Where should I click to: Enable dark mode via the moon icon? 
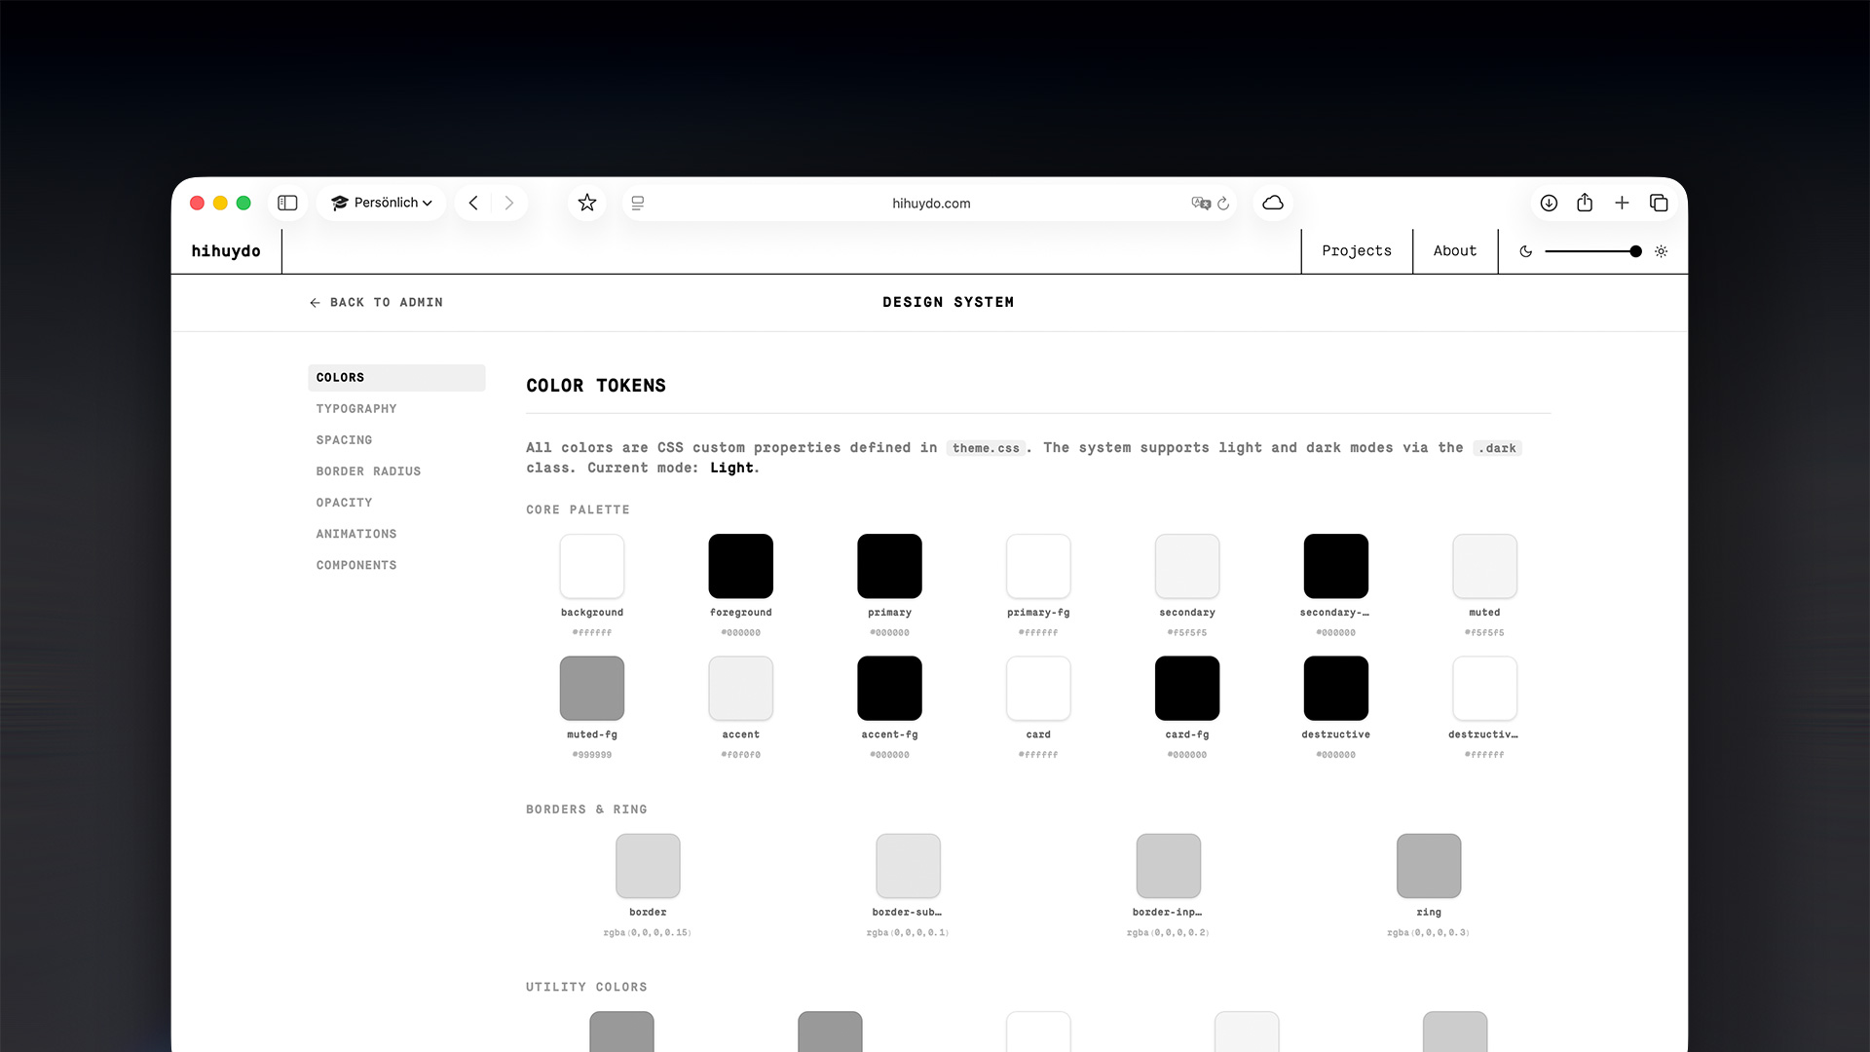1525,250
